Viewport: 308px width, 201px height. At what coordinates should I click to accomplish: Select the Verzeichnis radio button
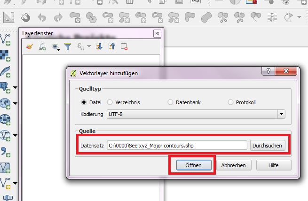(110, 102)
